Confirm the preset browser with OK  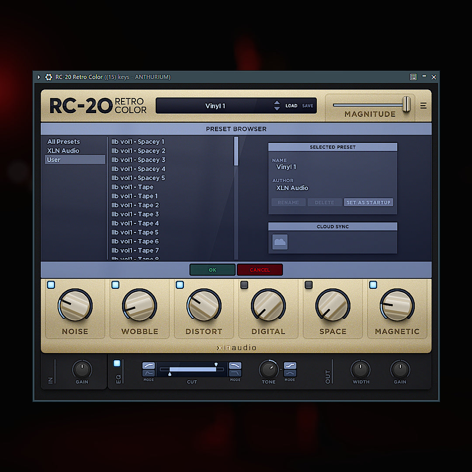tap(212, 270)
